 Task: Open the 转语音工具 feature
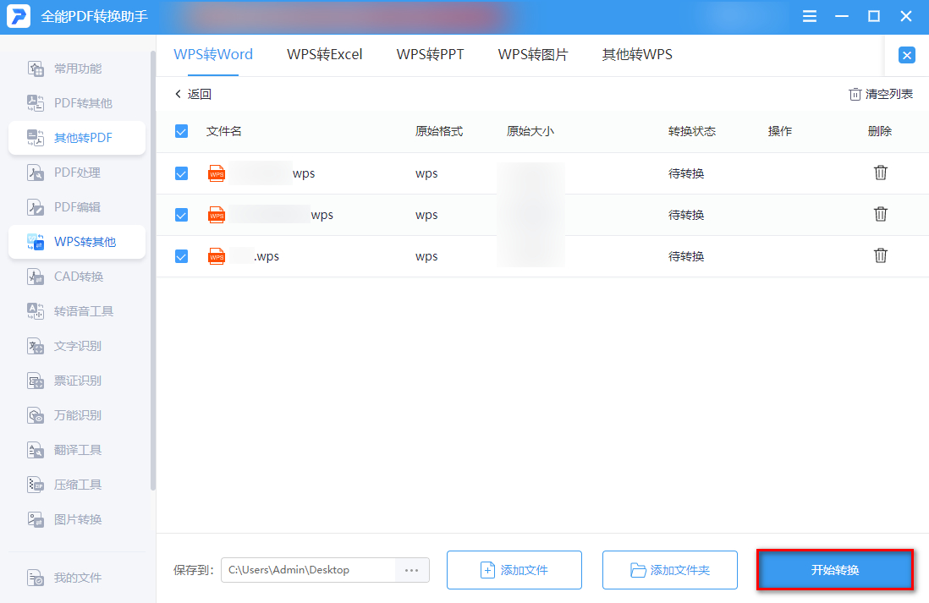(76, 311)
